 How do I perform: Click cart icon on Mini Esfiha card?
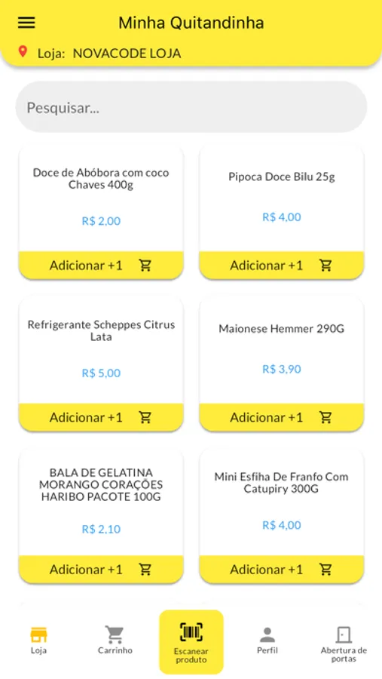tap(325, 569)
